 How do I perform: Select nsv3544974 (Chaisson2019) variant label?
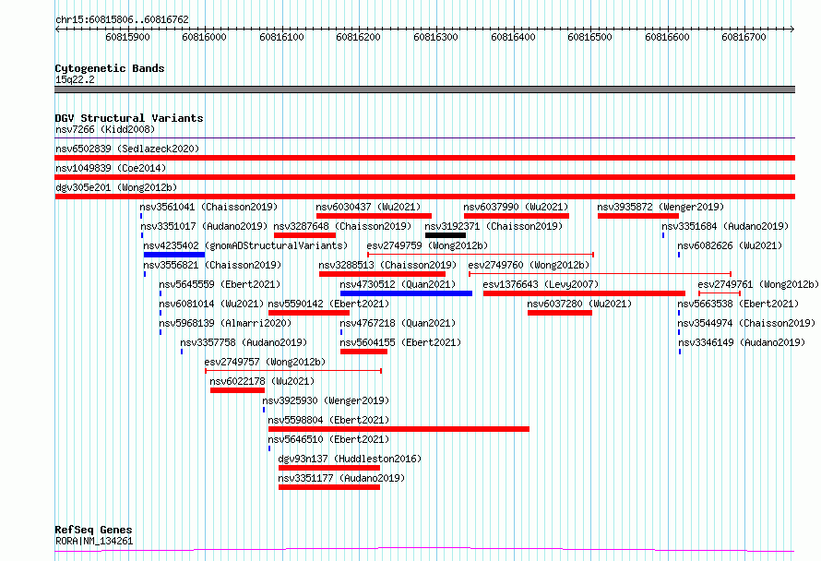[746, 323]
